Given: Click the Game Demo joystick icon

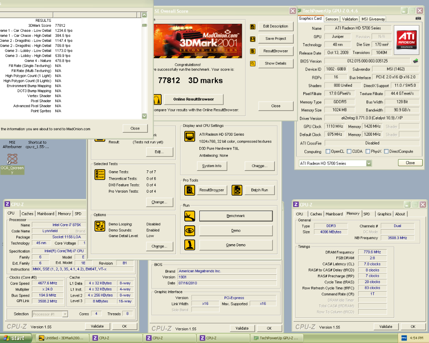Looking at the screenshot, I should coord(190,245).
